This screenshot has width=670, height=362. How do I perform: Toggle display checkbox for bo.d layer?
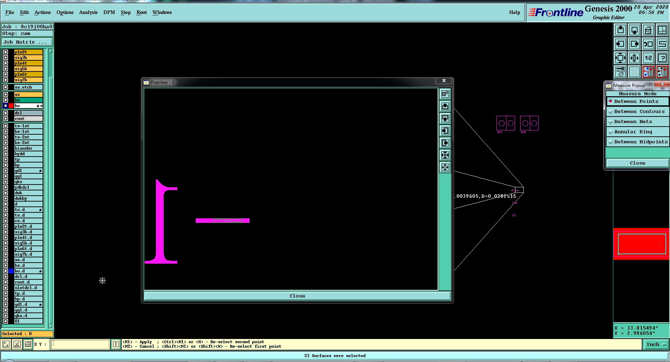coord(6,271)
